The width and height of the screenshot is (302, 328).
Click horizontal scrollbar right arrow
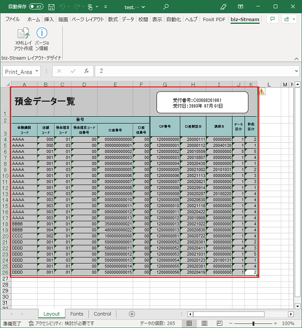291,314
